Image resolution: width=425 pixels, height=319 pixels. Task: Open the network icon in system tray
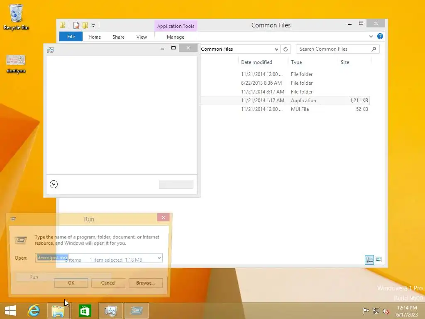coord(376,311)
